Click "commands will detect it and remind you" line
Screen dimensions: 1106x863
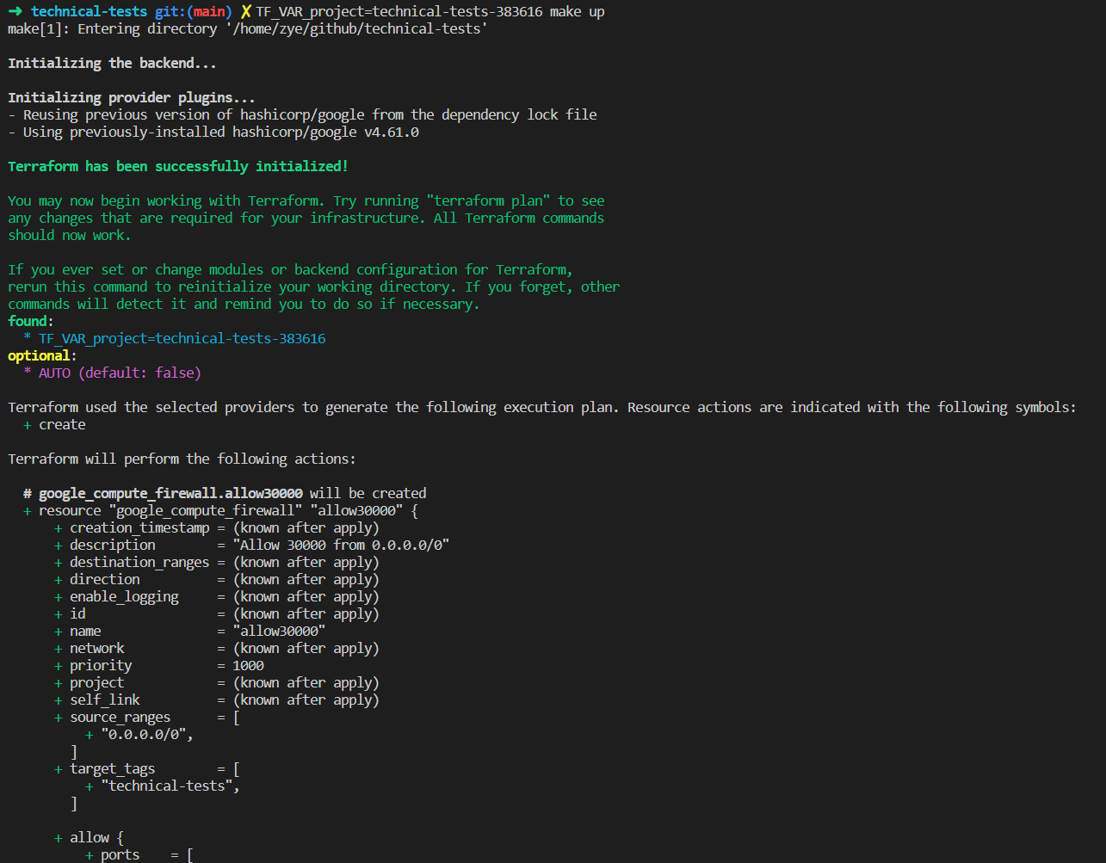[x=244, y=304]
